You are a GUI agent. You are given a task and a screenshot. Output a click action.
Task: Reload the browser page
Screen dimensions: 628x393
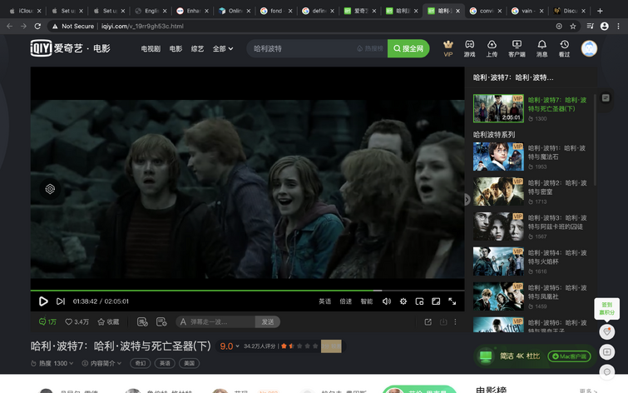pyautogui.click(x=37, y=26)
